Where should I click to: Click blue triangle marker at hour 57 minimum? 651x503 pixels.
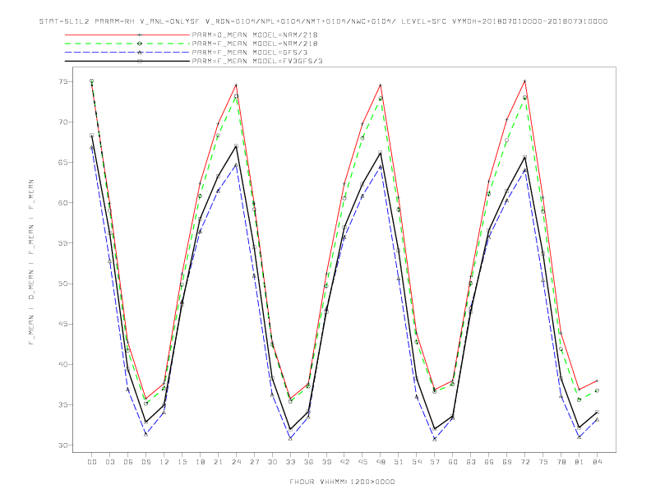(x=435, y=439)
